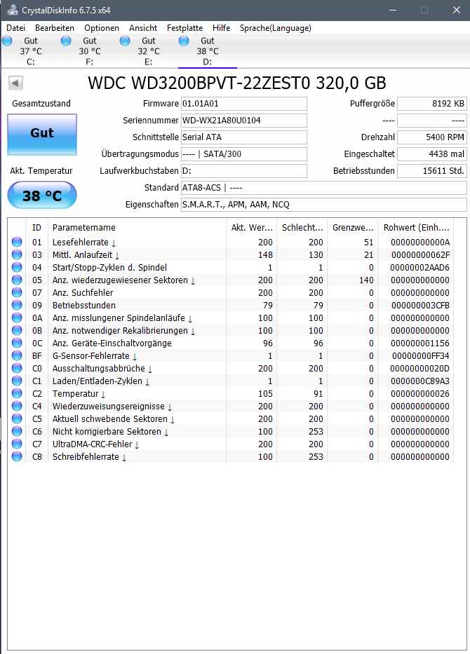Click raw value 00000002AAD6
Viewport: 470px width, 654px height.
(x=419, y=267)
